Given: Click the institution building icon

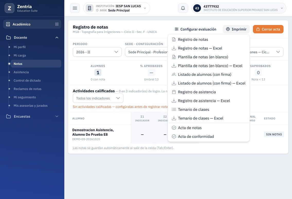Looking at the screenshot, I should 90,8.
